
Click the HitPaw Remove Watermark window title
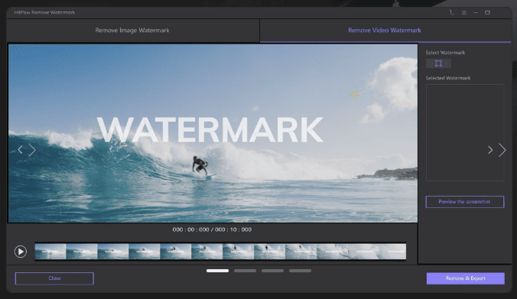tap(44, 12)
